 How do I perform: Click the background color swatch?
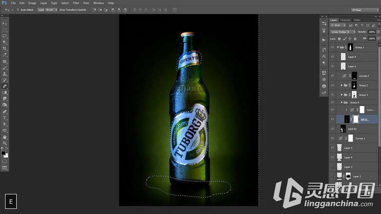point(6,156)
